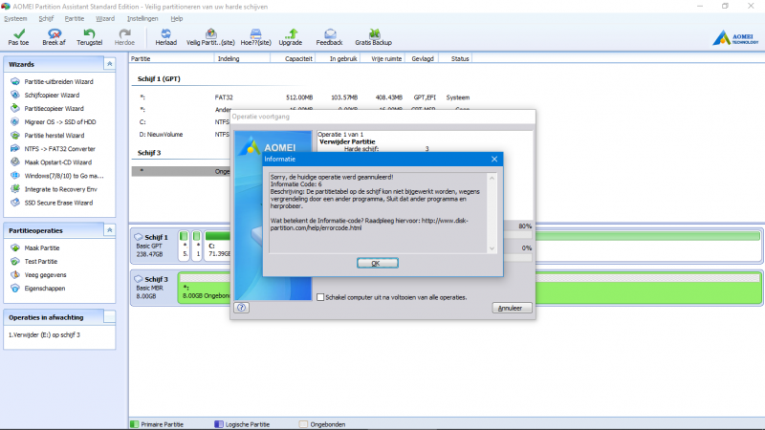Click the Annuleer button
The width and height of the screenshot is (765, 430).
coord(513,308)
